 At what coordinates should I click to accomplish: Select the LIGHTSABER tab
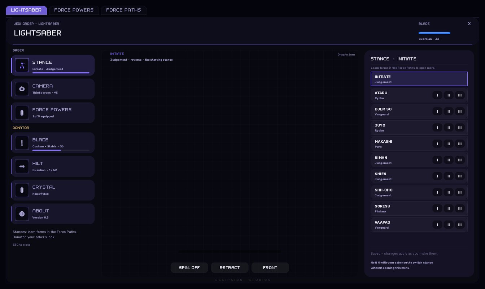coord(26,10)
